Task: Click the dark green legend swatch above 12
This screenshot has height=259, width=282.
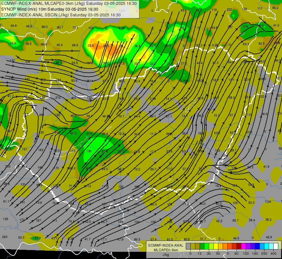Action: [202, 246]
